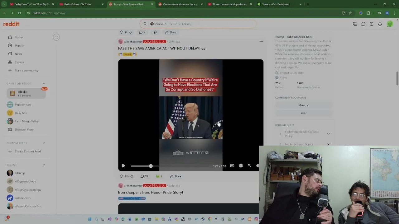Open the Popular feed
The height and width of the screenshot is (224, 399).
click(x=20, y=45)
